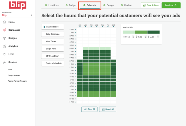Open the THU column dropdown arrow
The width and height of the screenshot is (186, 126).
coord(102,26)
